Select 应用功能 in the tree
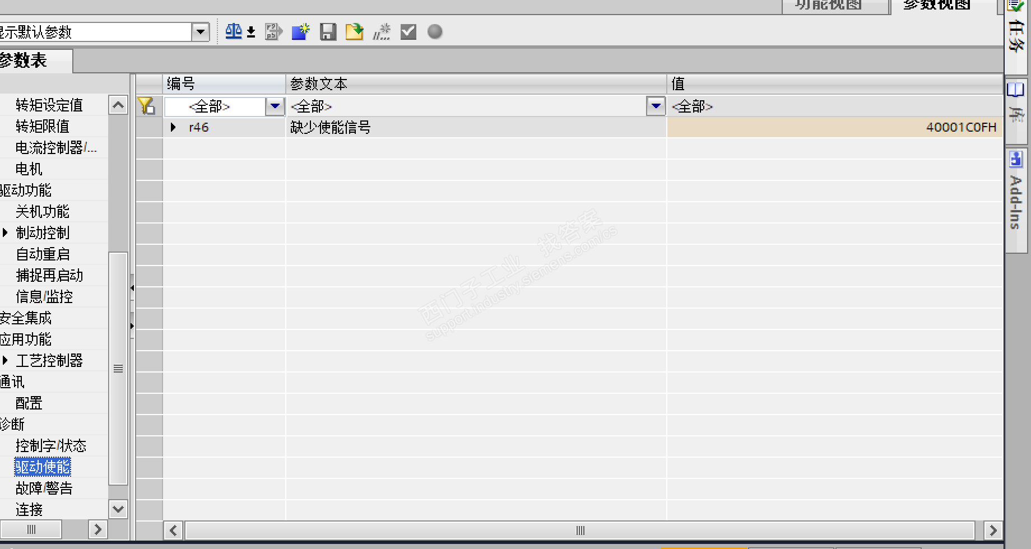The width and height of the screenshot is (1031, 549). 26,339
